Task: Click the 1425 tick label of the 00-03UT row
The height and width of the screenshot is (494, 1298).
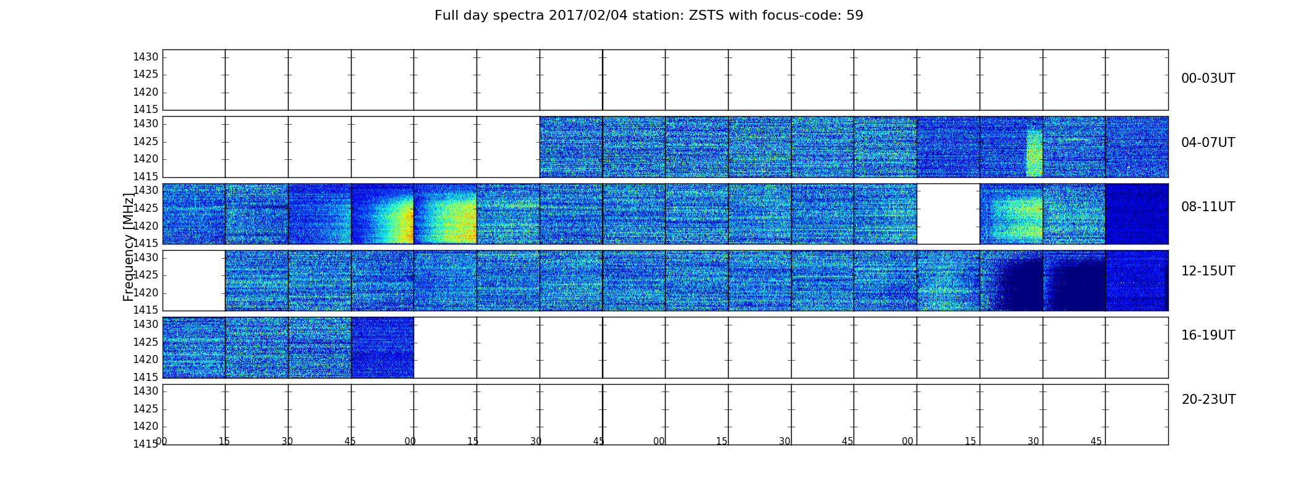Action: (146, 75)
